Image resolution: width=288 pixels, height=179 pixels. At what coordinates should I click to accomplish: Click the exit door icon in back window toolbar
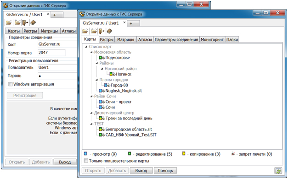coord(25,23)
